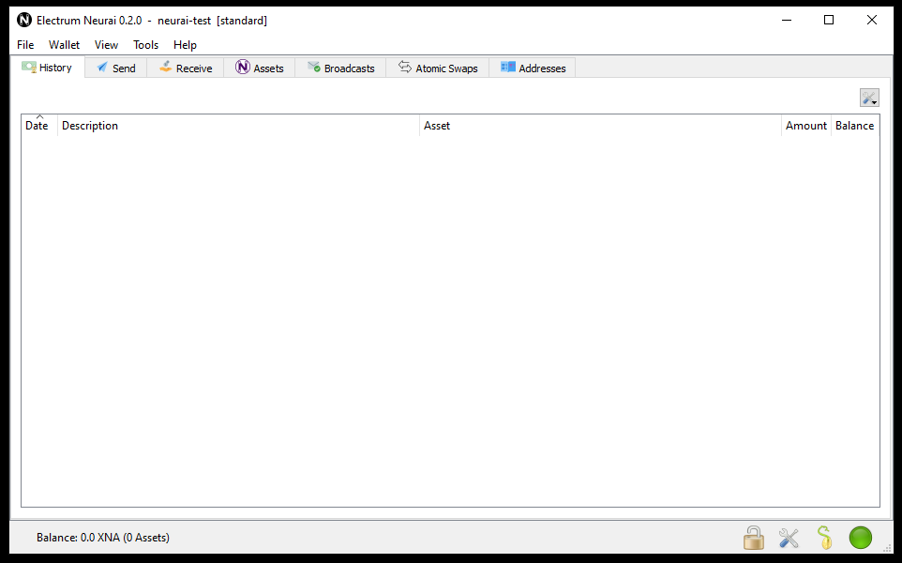Switch to the History tab
Screen dimensions: 902x563
(x=48, y=68)
